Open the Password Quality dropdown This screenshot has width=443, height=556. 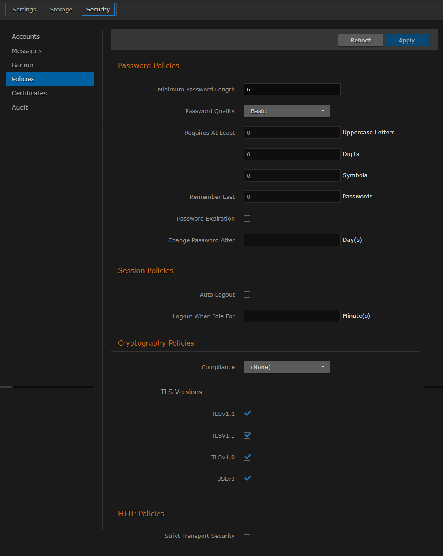tap(286, 111)
